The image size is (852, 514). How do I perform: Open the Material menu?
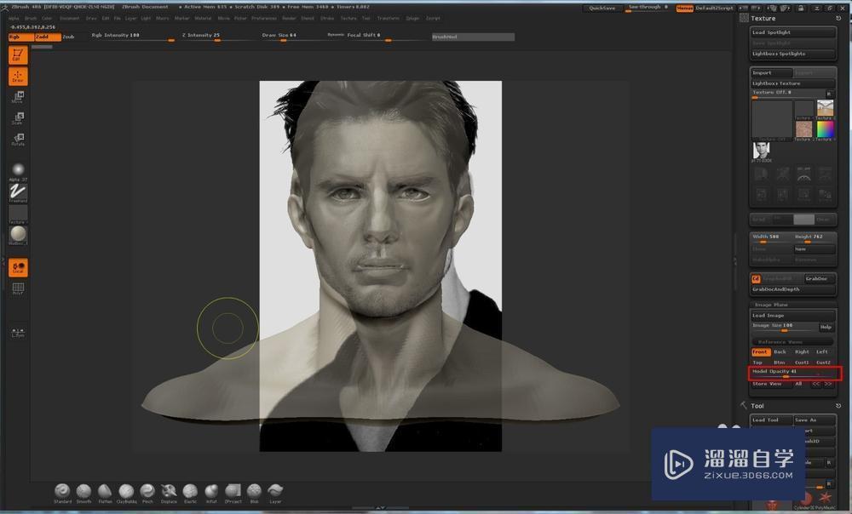204,19
